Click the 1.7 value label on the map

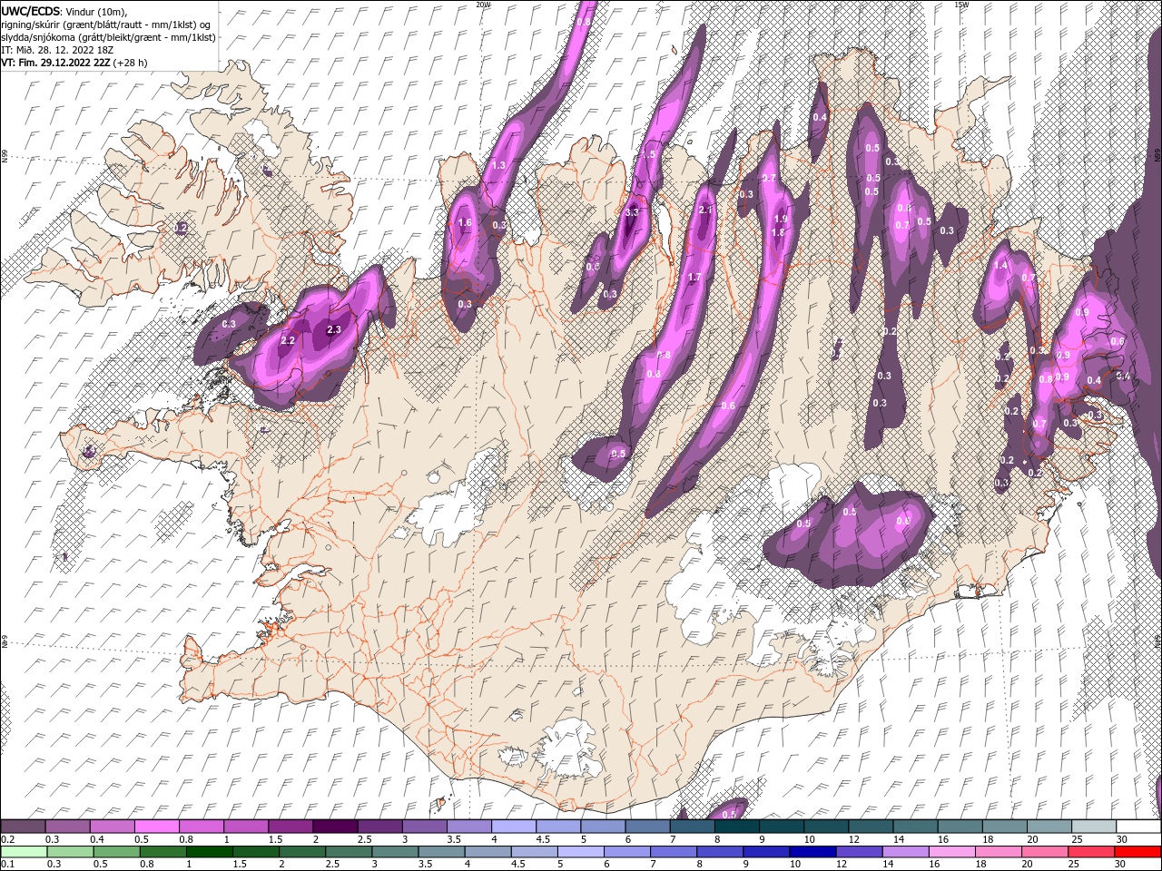[694, 277]
